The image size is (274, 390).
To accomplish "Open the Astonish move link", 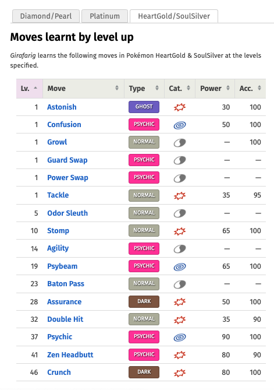I will click(x=62, y=107).
